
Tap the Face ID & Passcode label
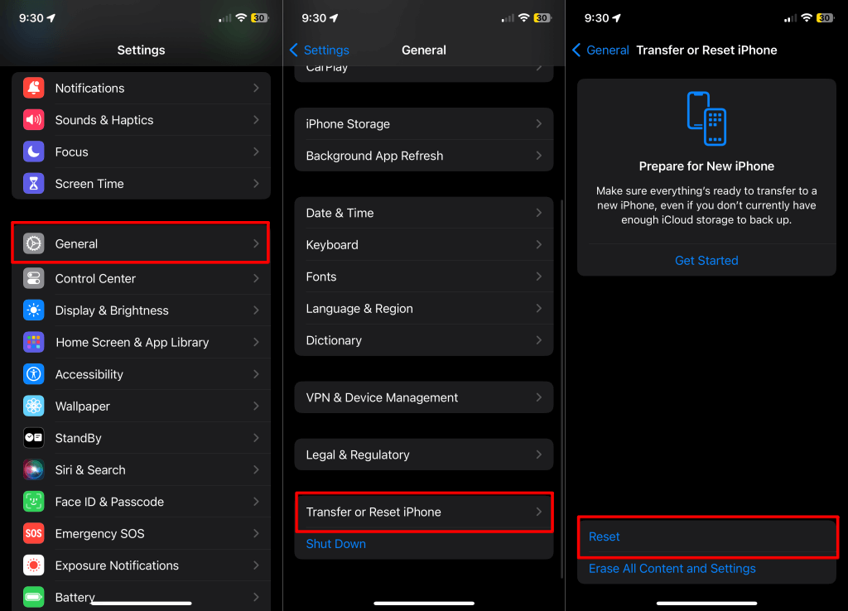tap(109, 502)
